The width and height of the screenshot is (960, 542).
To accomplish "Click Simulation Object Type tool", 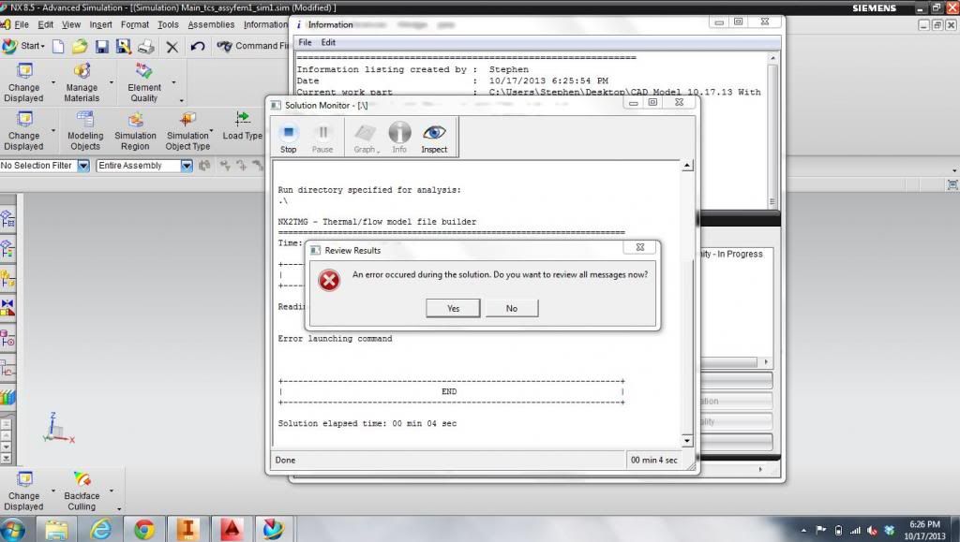I will click(187, 131).
